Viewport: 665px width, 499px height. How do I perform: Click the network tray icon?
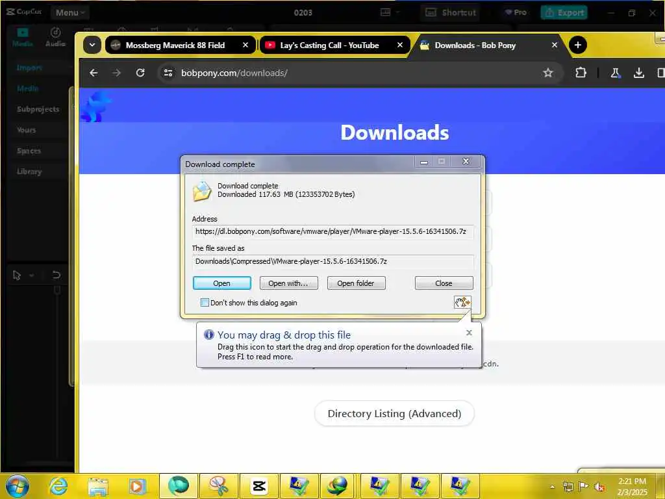point(568,487)
